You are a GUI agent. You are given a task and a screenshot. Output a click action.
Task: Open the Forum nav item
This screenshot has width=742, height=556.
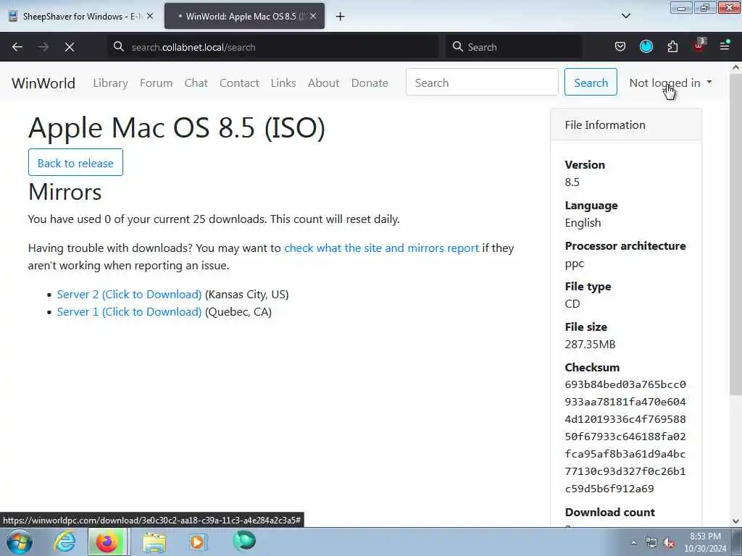[157, 83]
